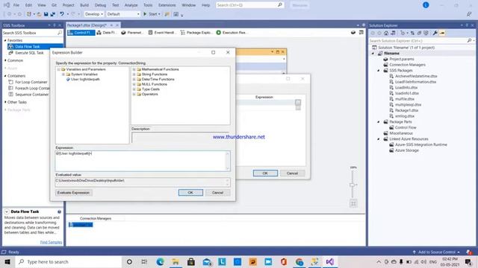Open the Office taskbar icon
This screenshot has width=478, height=268.
(x=284, y=261)
